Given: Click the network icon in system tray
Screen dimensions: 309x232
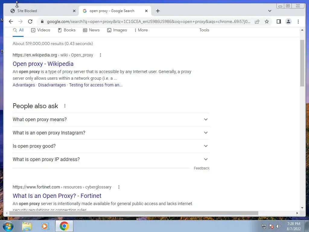Looking at the screenshot, I should pos(264,226).
